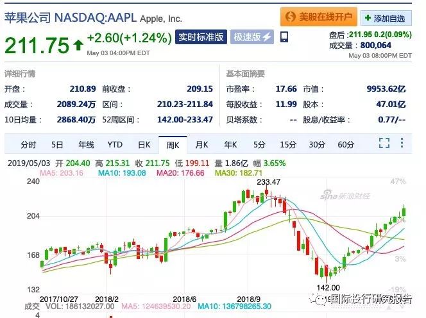Switch to 日K daily chart

coord(143,144)
